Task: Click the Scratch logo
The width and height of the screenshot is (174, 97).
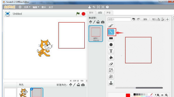Action: (10, 7)
